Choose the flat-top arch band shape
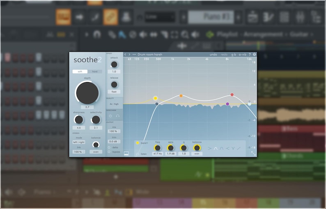Viewport: 326px width, 209px height. [x=221, y=149]
